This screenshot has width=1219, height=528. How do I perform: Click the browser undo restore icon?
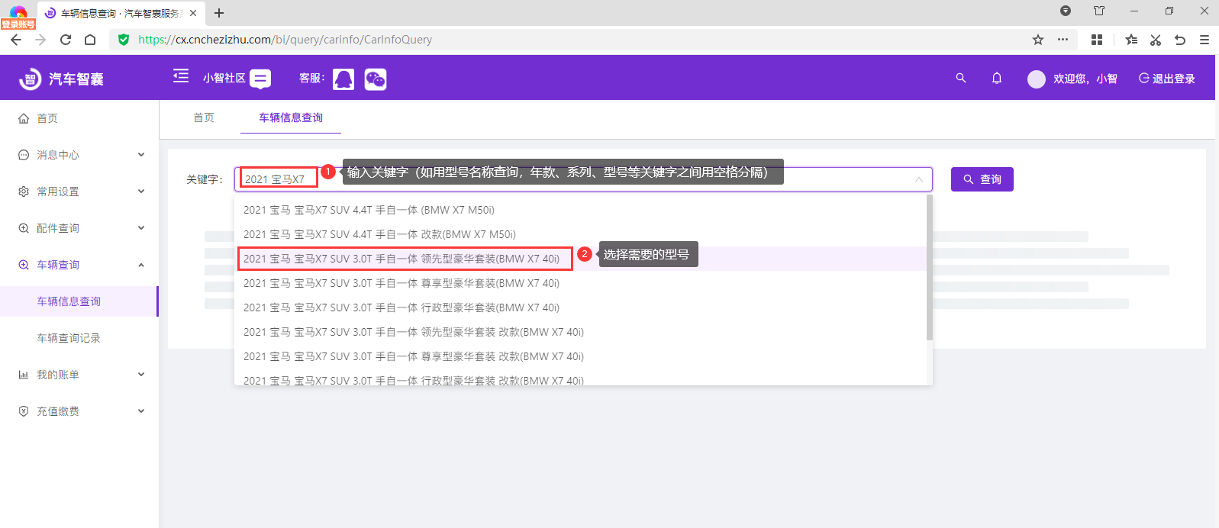coord(1180,40)
